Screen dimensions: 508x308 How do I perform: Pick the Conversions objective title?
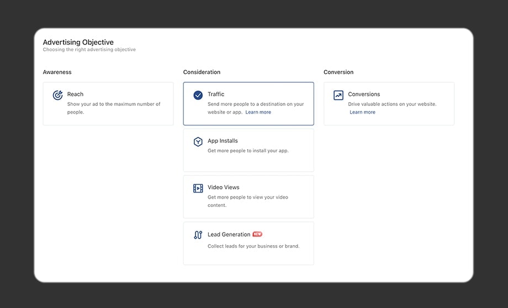pyautogui.click(x=364, y=94)
